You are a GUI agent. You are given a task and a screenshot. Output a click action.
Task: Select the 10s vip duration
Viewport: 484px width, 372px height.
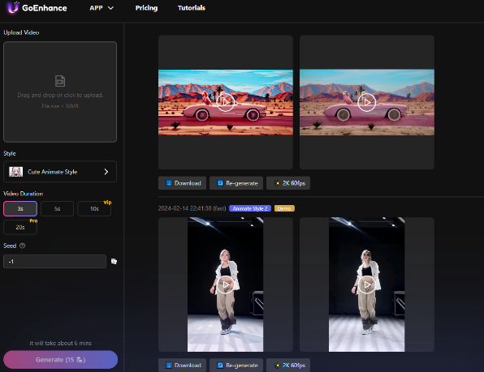pos(94,209)
